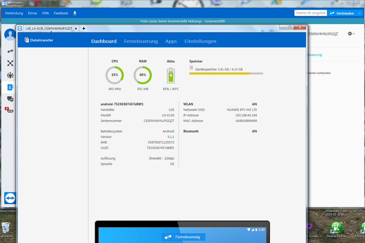Click the SSID HUAWEI BTV M3 LTE
Image resolution: width=365 pixels, height=243 pixels.
tap(242, 110)
